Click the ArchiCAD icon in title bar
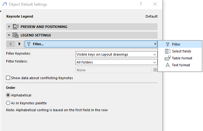203x131 pixels. coord(5,4)
